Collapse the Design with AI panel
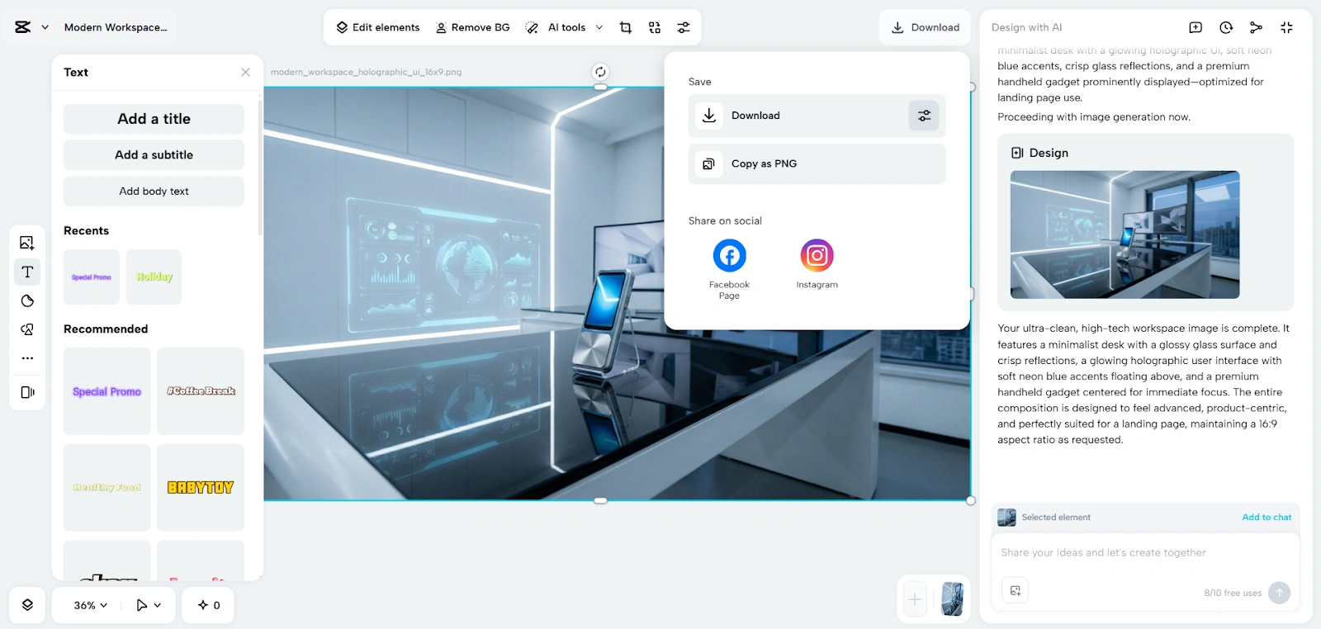The width and height of the screenshot is (1321, 629). coord(1286,27)
